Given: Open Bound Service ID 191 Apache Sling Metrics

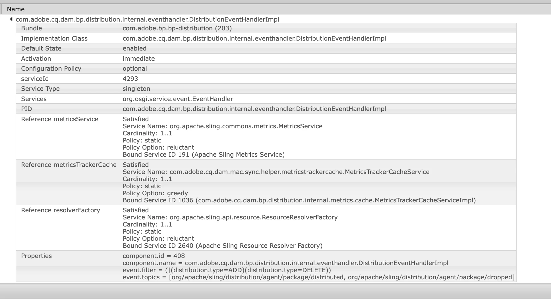Looking at the screenshot, I should [x=204, y=155].
